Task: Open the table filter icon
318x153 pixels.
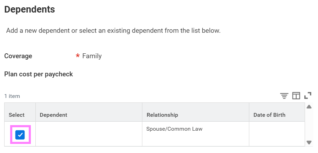Action: click(x=284, y=96)
